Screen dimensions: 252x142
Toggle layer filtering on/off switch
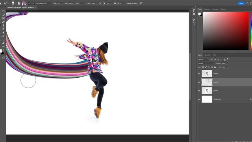click(x=228, y=59)
